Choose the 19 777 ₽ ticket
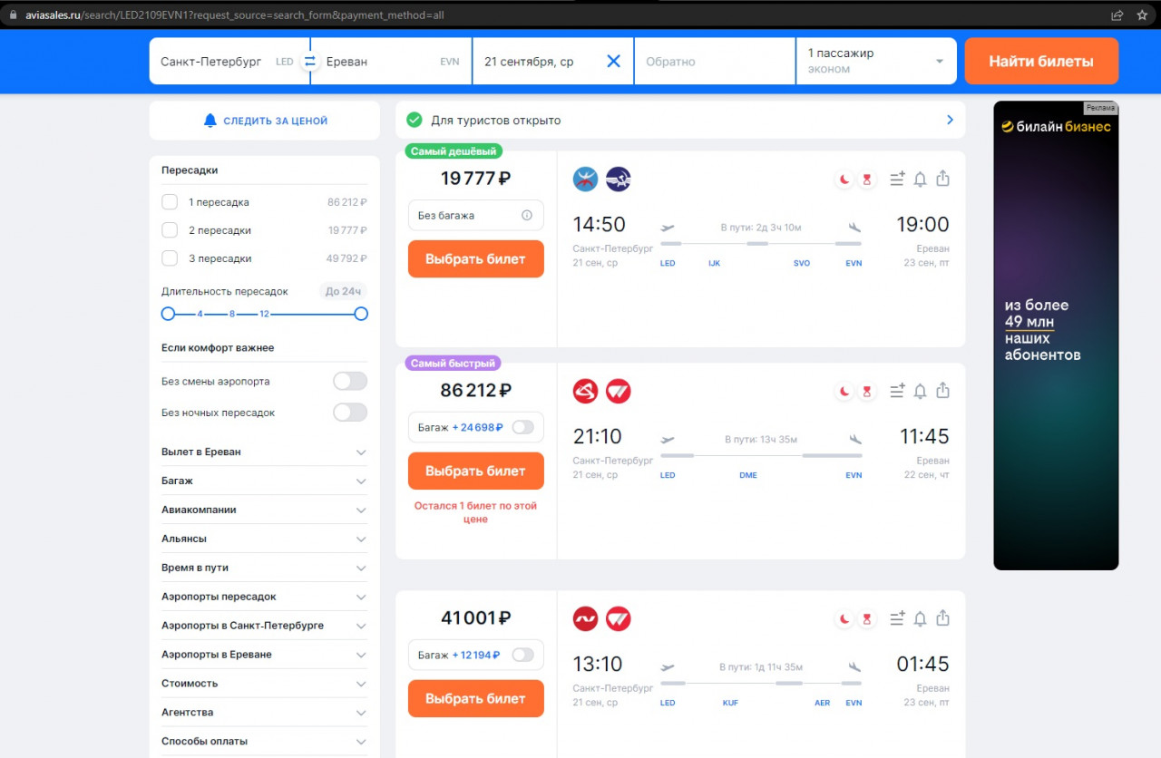1161x758 pixels. 476,258
